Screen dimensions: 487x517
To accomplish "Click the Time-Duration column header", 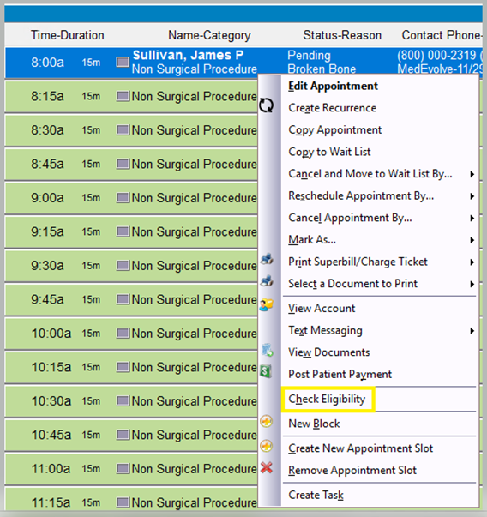I will pyautogui.click(x=68, y=35).
